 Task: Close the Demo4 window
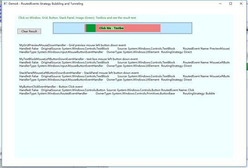click(x=241, y=4)
